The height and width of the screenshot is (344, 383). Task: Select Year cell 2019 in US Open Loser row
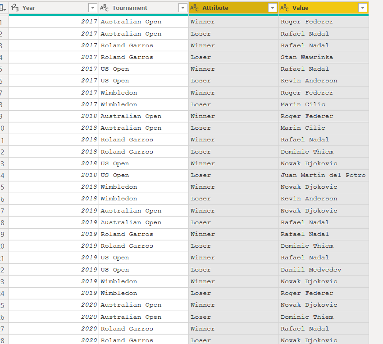click(54, 270)
